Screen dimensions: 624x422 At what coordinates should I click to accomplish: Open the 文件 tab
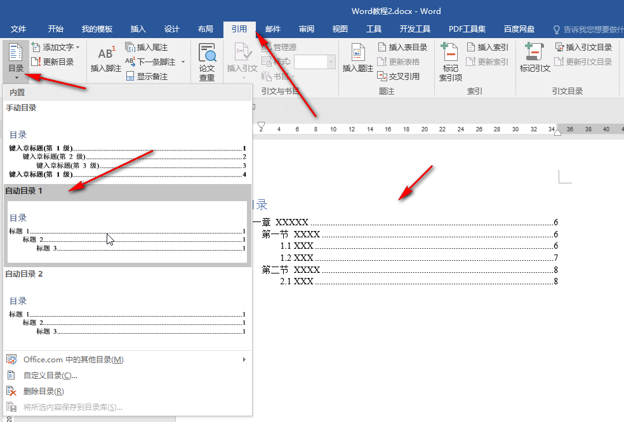(x=18, y=29)
